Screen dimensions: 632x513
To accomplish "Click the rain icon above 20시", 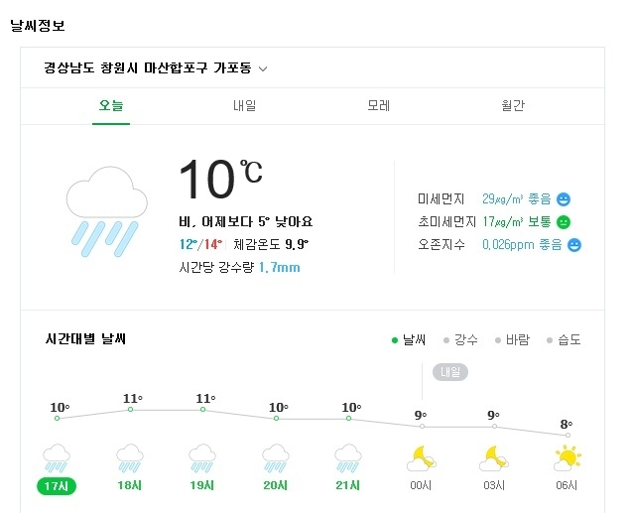I will click(276, 458).
